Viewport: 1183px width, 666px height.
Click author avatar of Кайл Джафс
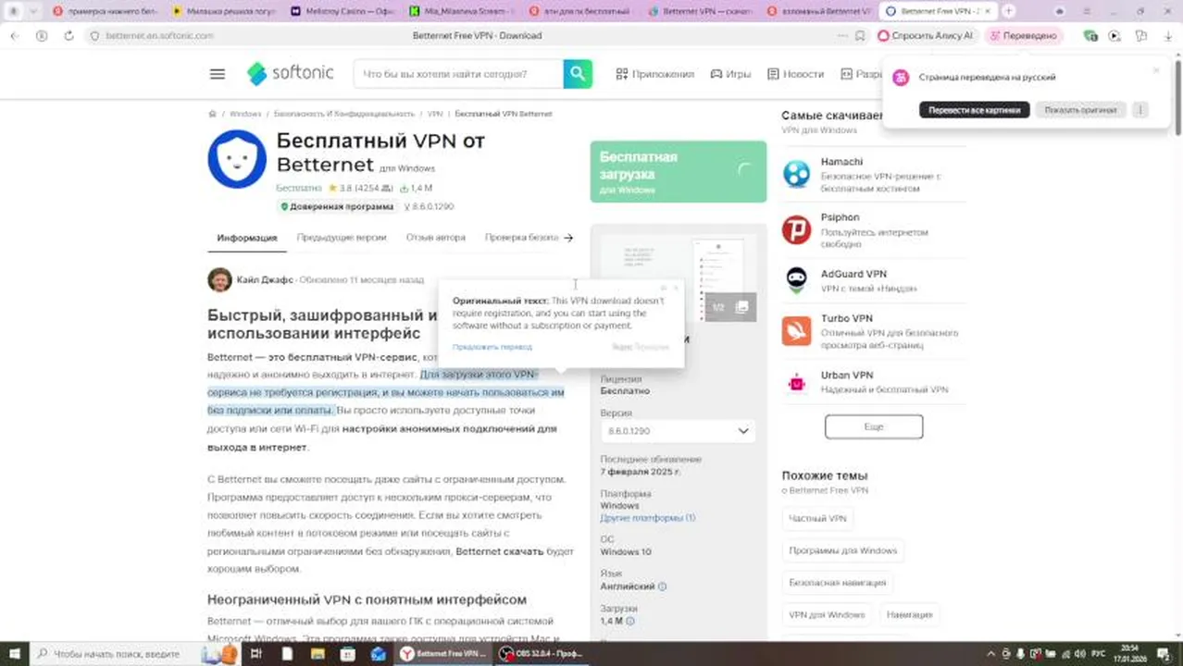(219, 279)
